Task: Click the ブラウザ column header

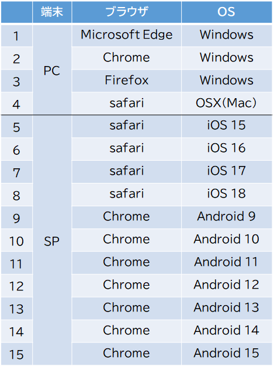Action: 126,12
